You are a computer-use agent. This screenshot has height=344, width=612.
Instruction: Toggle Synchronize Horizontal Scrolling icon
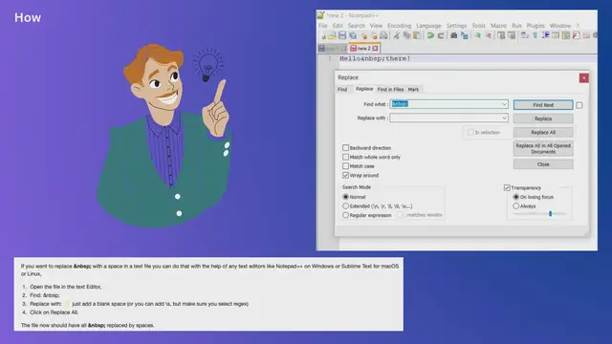pyautogui.click(x=512, y=36)
